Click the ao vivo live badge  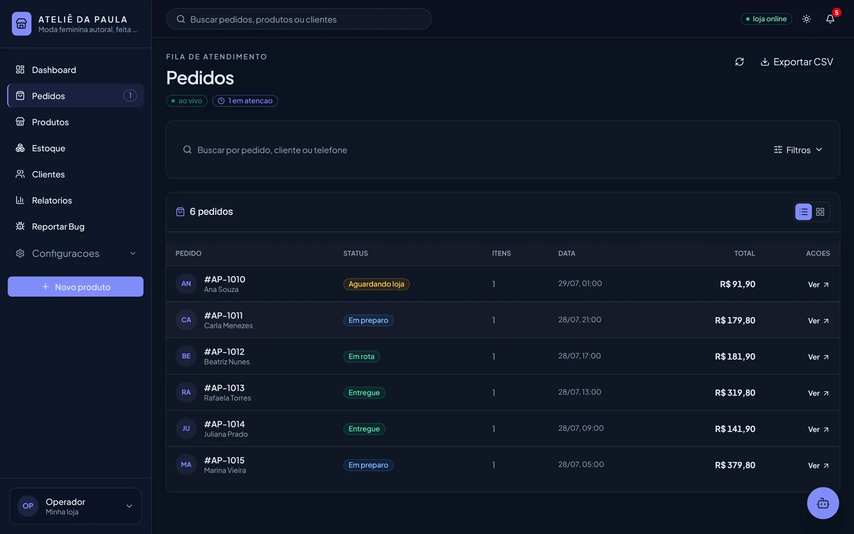click(x=186, y=101)
